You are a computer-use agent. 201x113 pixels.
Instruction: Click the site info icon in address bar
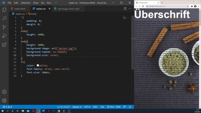coord(147,6)
